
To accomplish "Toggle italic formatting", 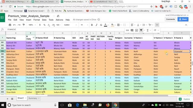I will pyautogui.click(x=96, y=25).
